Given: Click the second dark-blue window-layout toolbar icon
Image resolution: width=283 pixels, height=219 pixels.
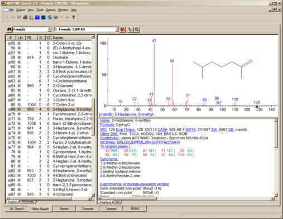Looking at the screenshot, I should [x=44, y=17].
